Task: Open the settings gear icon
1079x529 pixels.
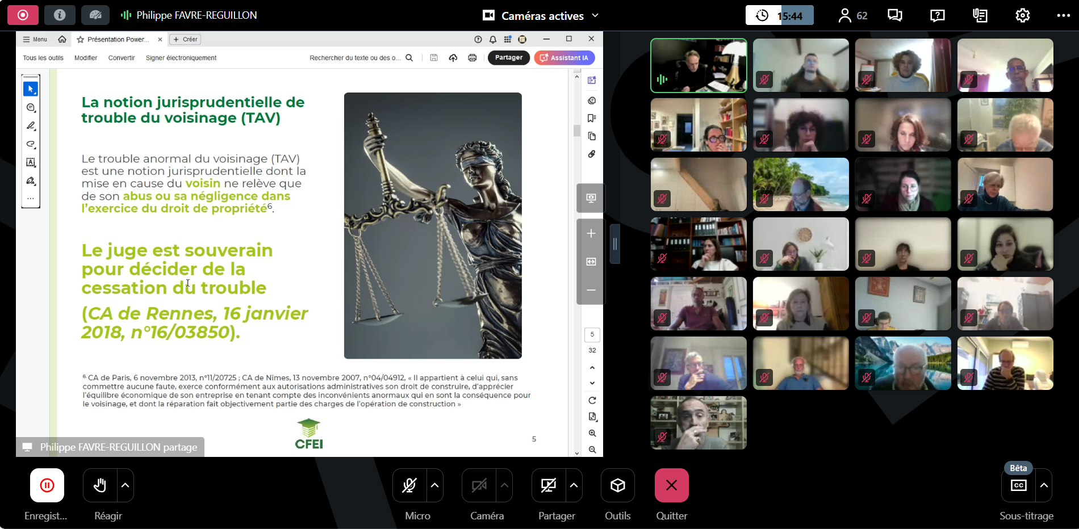Action: coord(1022,15)
